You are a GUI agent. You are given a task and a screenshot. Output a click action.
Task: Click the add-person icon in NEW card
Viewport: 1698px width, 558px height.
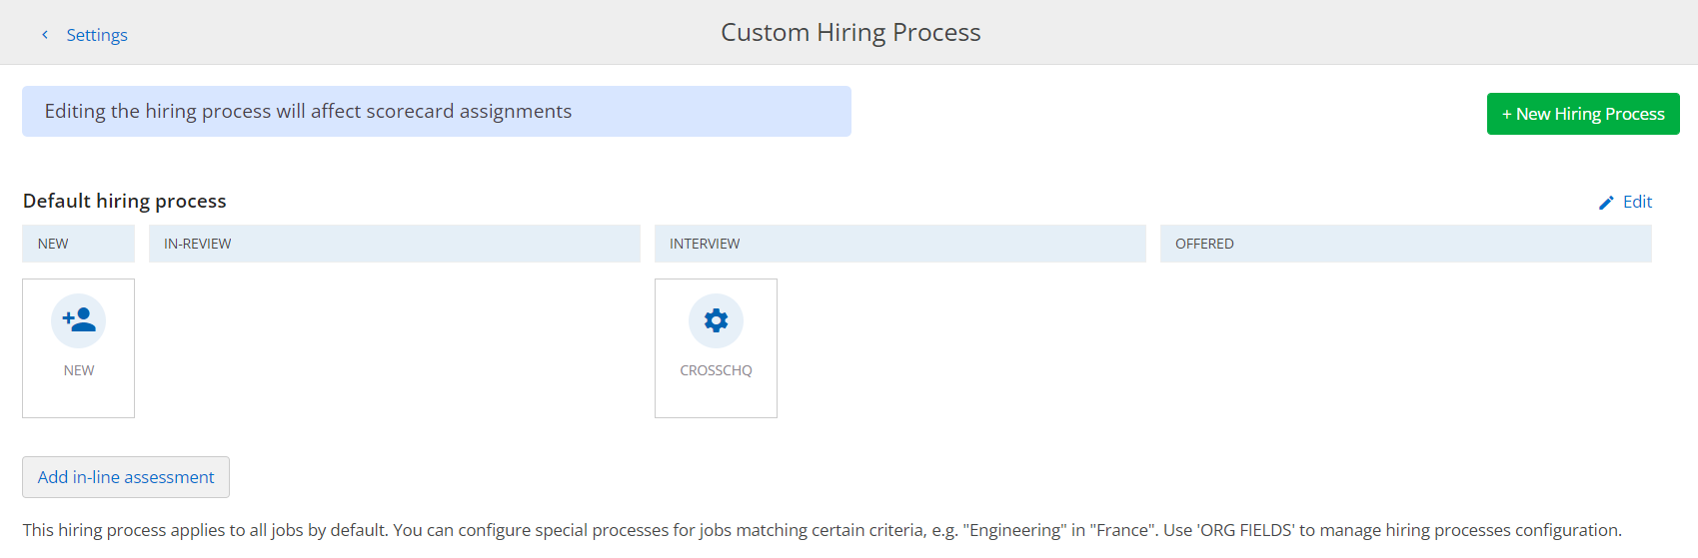coord(79,320)
